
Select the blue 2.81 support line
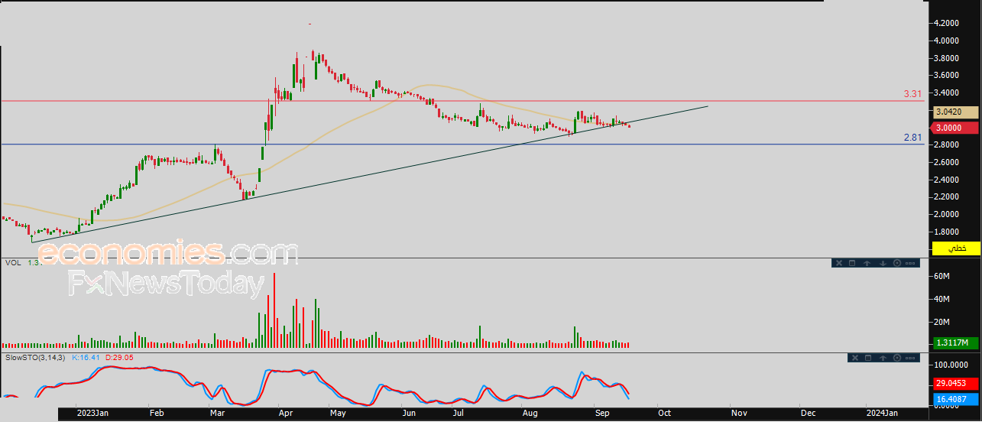point(459,144)
